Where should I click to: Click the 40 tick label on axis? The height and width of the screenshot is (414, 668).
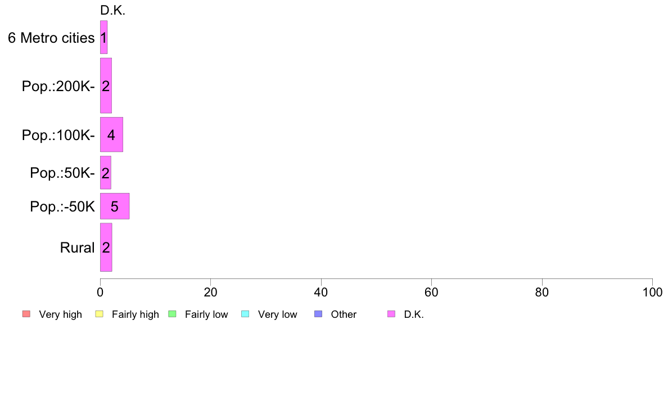click(x=321, y=292)
